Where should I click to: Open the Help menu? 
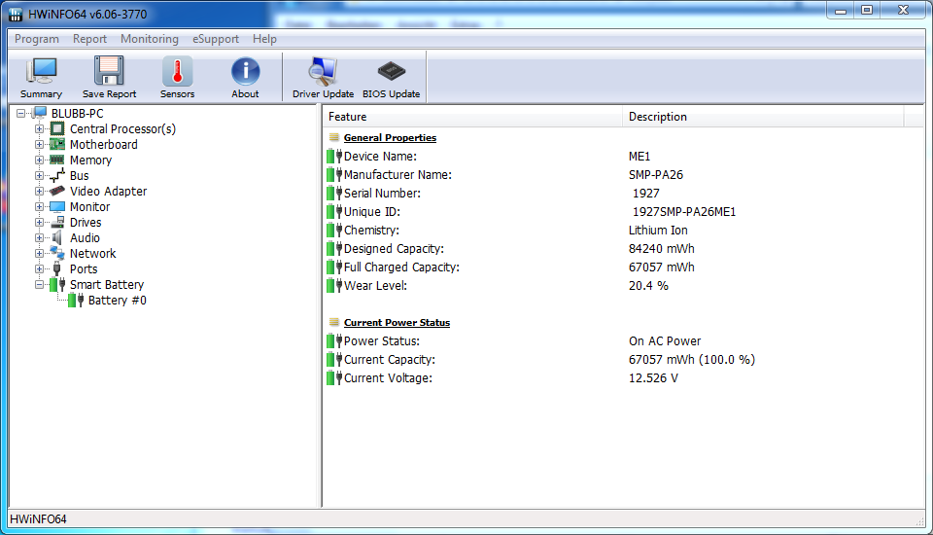(264, 39)
